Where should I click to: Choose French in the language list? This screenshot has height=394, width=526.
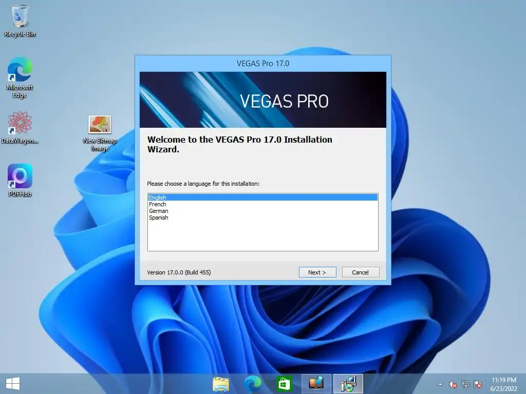click(x=262, y=204)
